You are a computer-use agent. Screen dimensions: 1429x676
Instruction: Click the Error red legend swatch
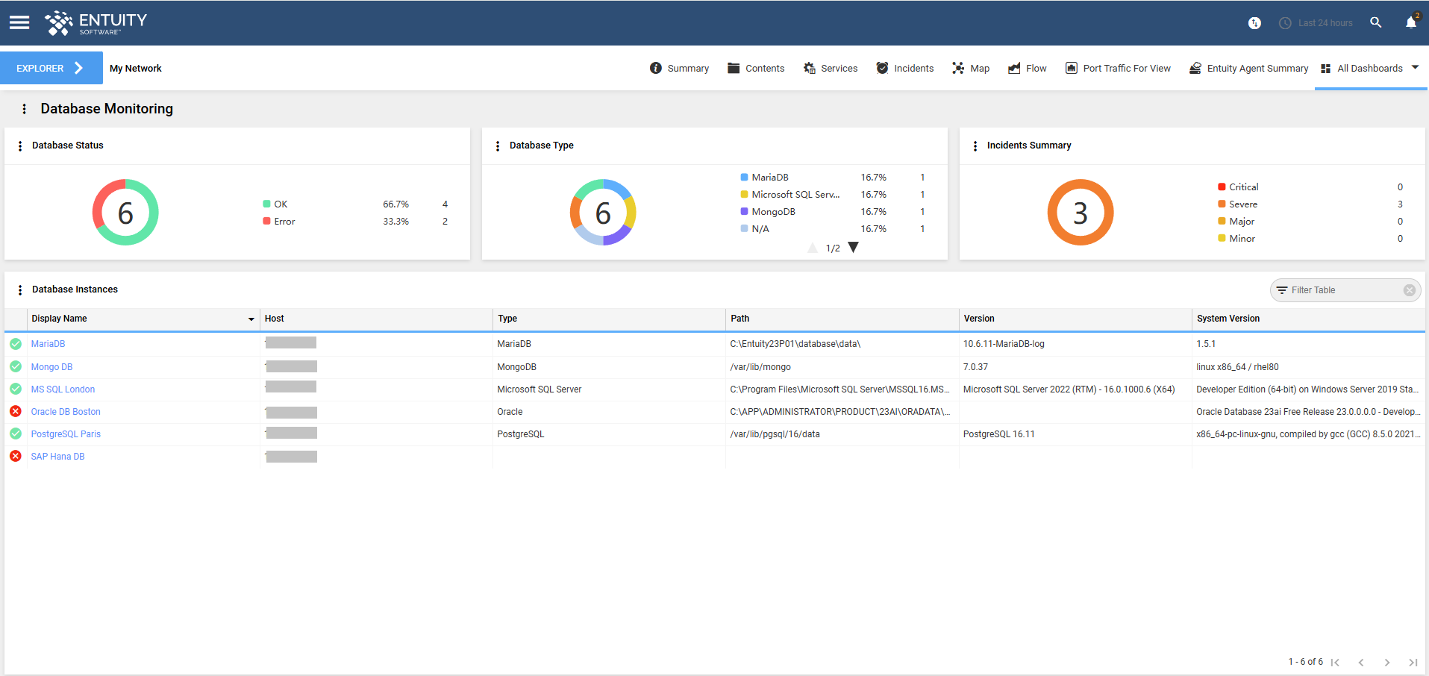pos(266,221)
